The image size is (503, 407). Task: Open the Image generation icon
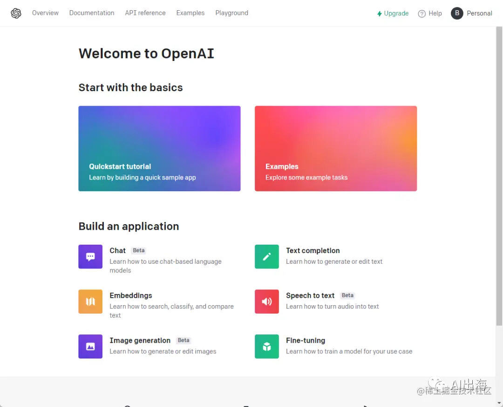(x=90, y=347)
